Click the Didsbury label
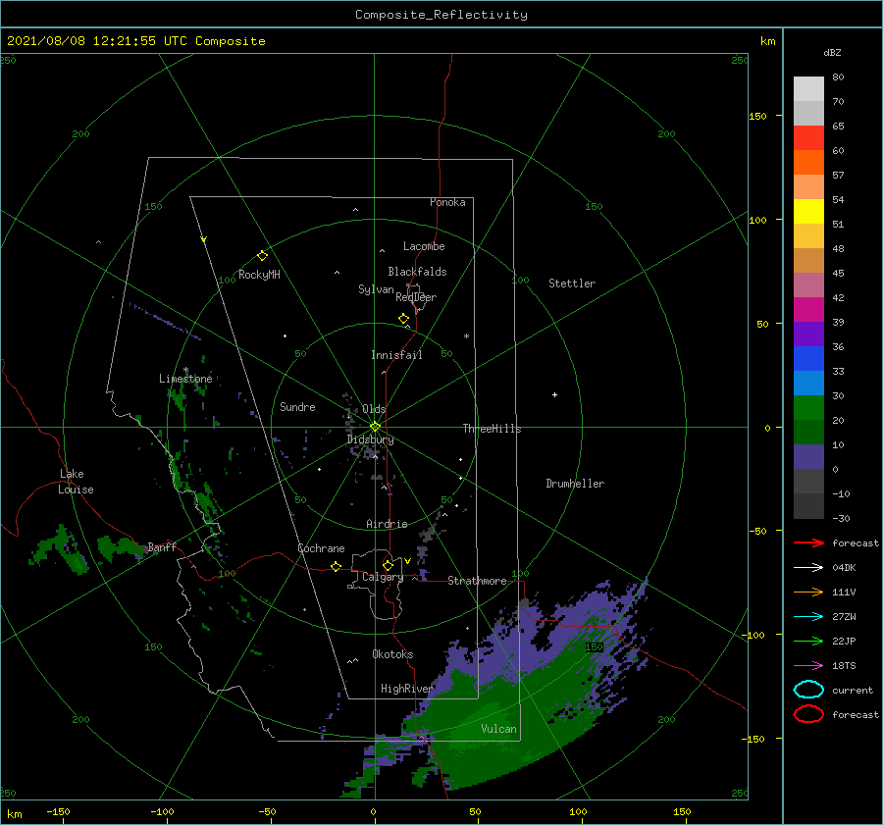This screenshot has height=825, width=883. click(370, 439)
